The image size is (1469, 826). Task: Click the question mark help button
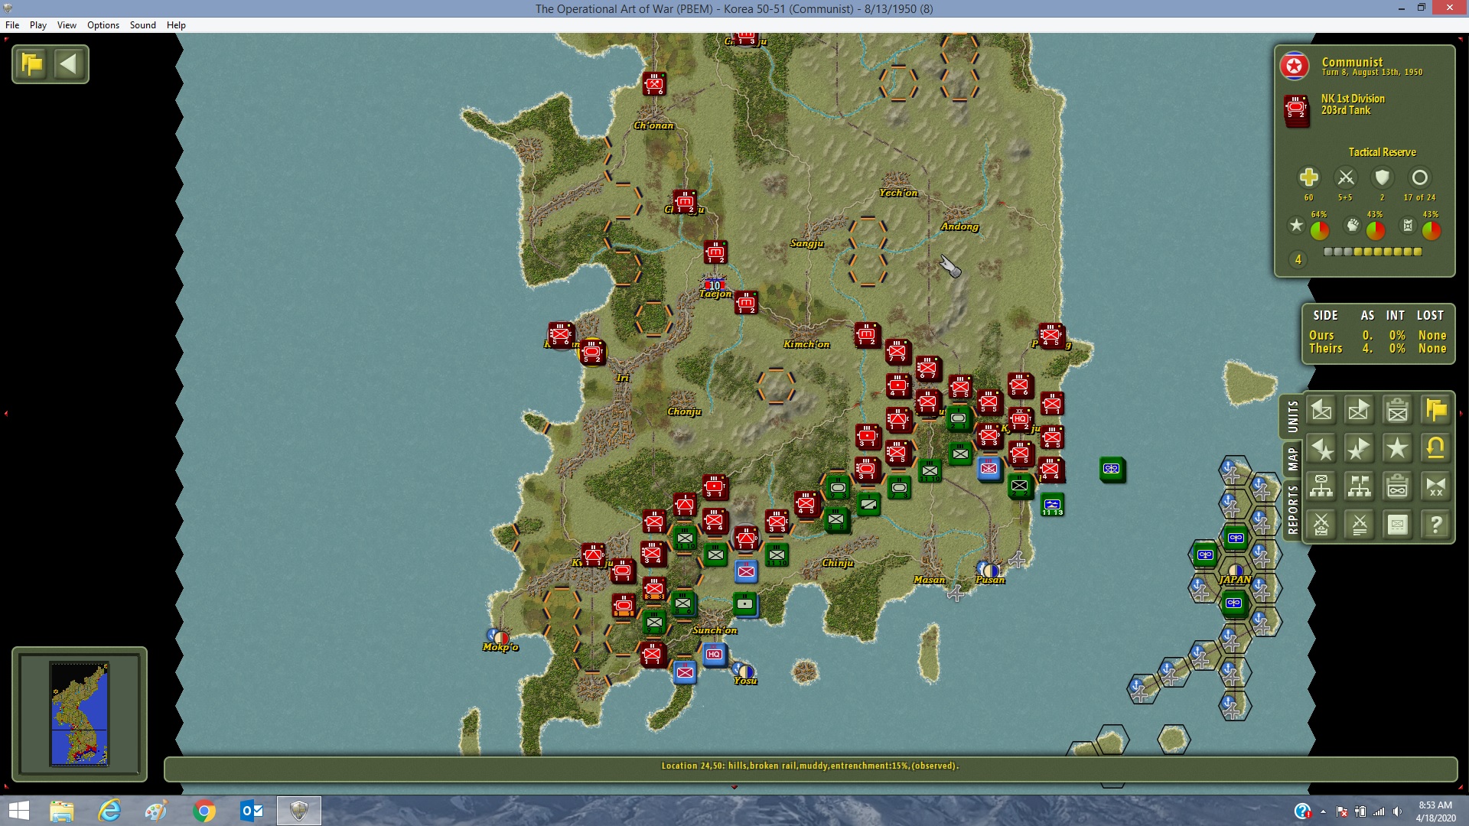(x=1436, y=525)
